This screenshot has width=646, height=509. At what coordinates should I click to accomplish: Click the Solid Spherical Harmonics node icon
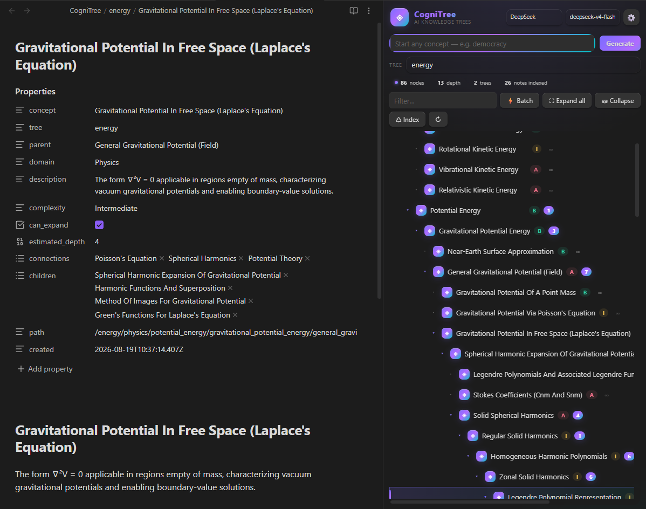(x=464, y=416)
